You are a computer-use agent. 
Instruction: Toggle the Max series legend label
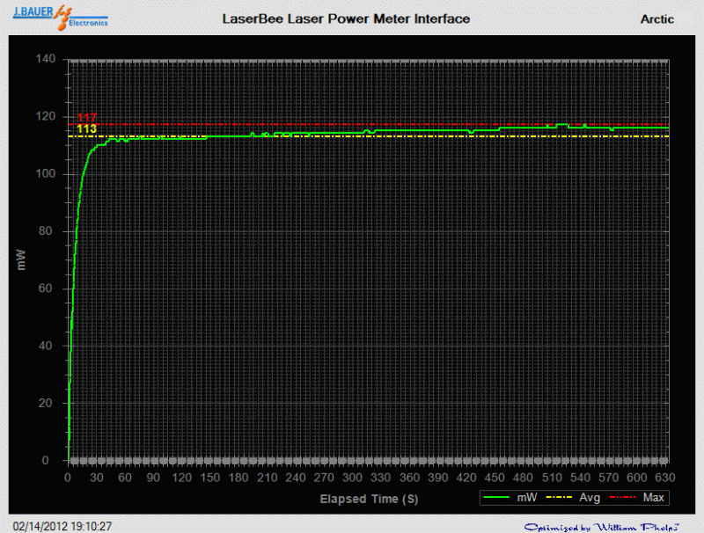point(654,498)
